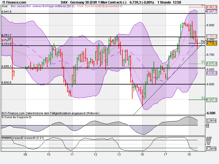Click the Coppock zero level tag
Viewport: 219px width, 164px height.
[208, 126]
